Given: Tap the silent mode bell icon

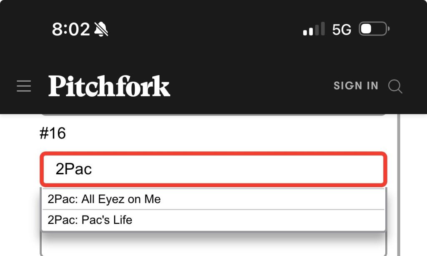Looking at the screenshot, I should pos(101,29).
